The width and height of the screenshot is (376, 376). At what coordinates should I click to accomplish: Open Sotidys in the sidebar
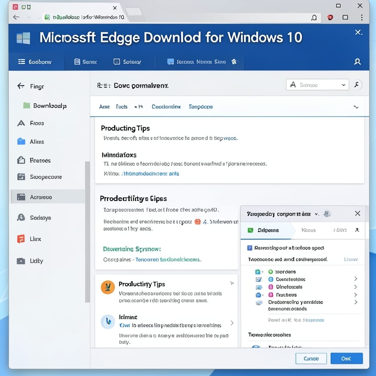(34, 218)
